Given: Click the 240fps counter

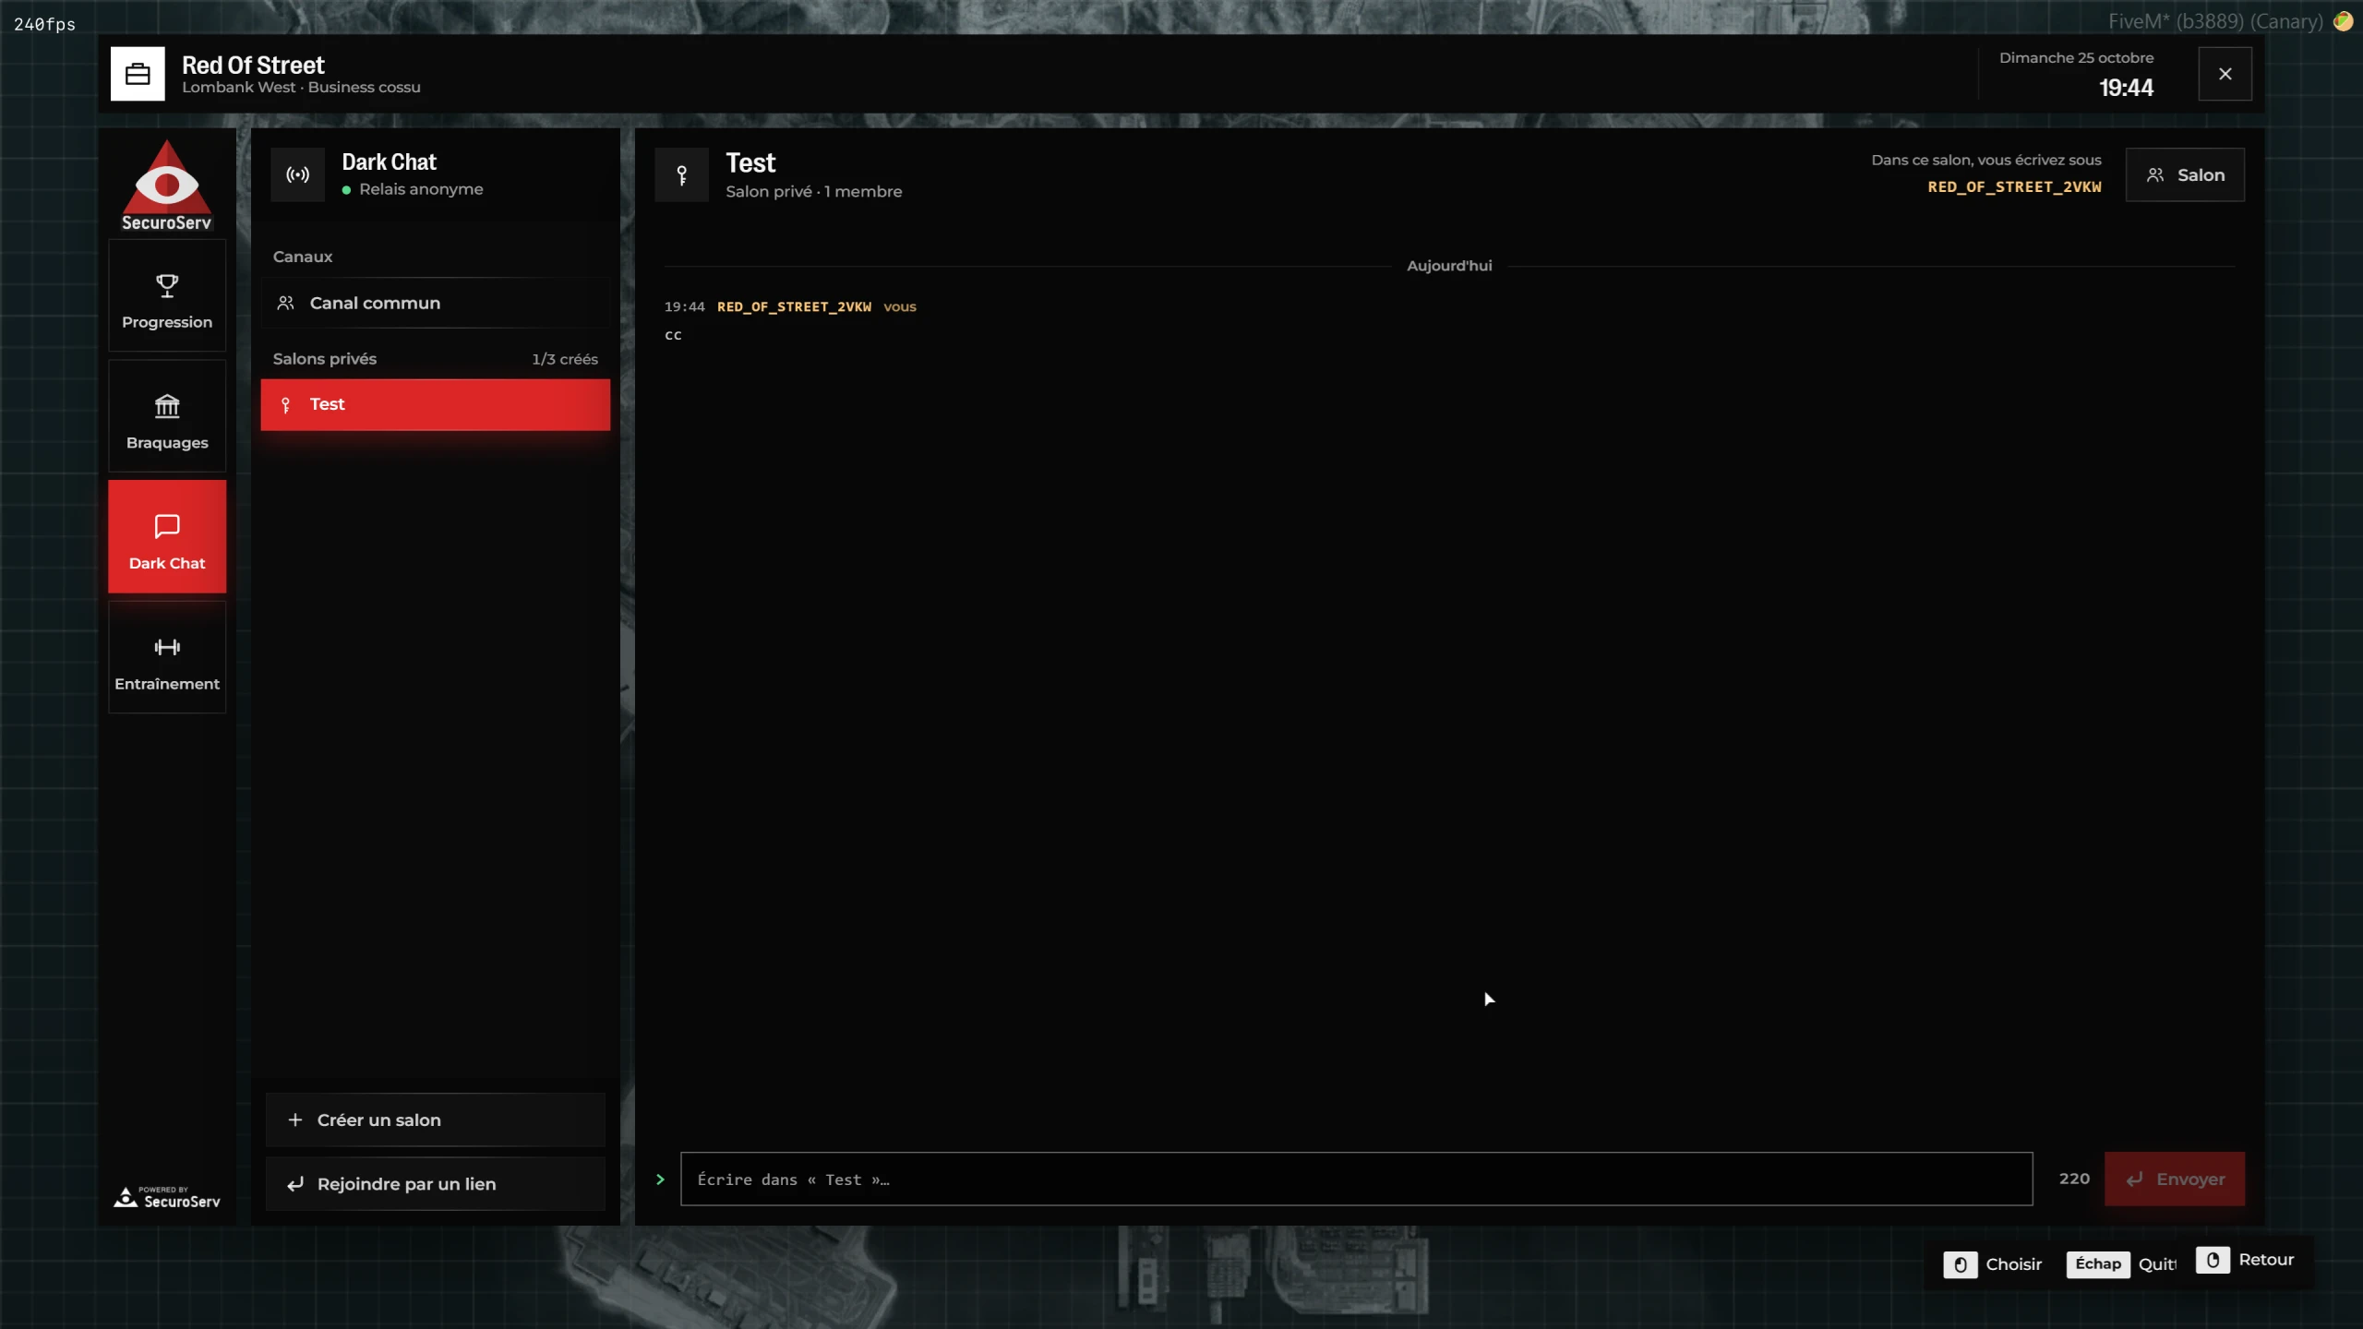Looking at the screenshot, I should (x=44, y=24).
